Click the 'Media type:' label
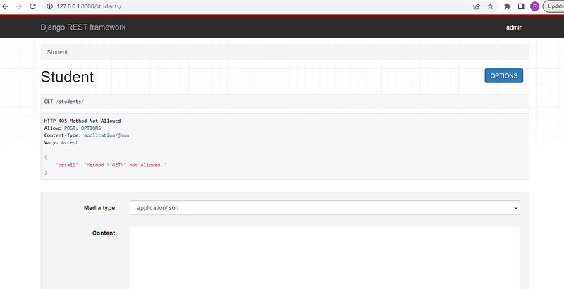This screenshot has height=289, width=564. point(100,208)
